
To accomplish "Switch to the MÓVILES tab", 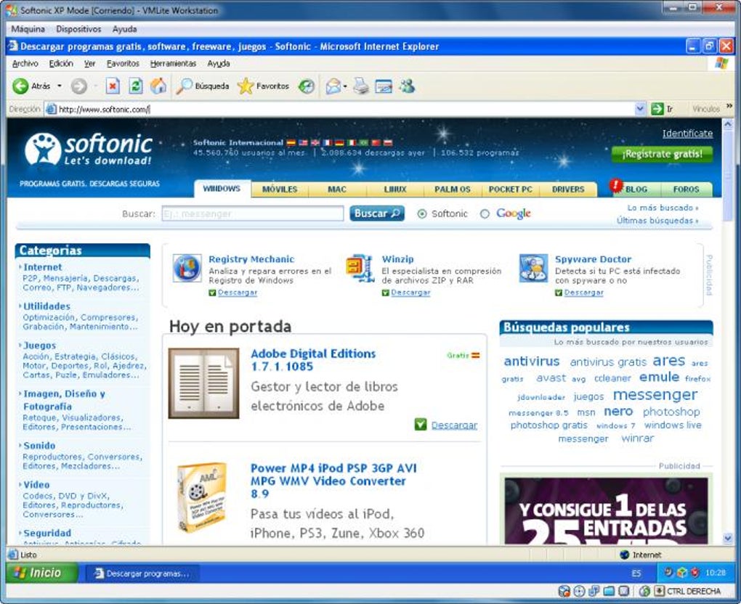I will point(280,189).
